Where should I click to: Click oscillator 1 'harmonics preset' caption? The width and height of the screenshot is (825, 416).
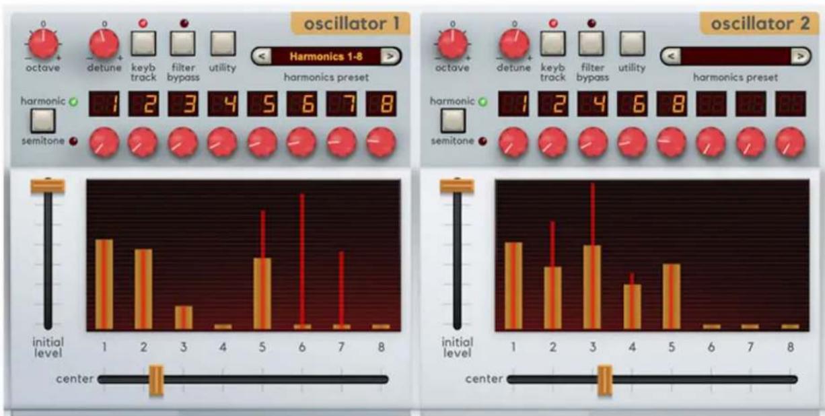pos(326,77)
